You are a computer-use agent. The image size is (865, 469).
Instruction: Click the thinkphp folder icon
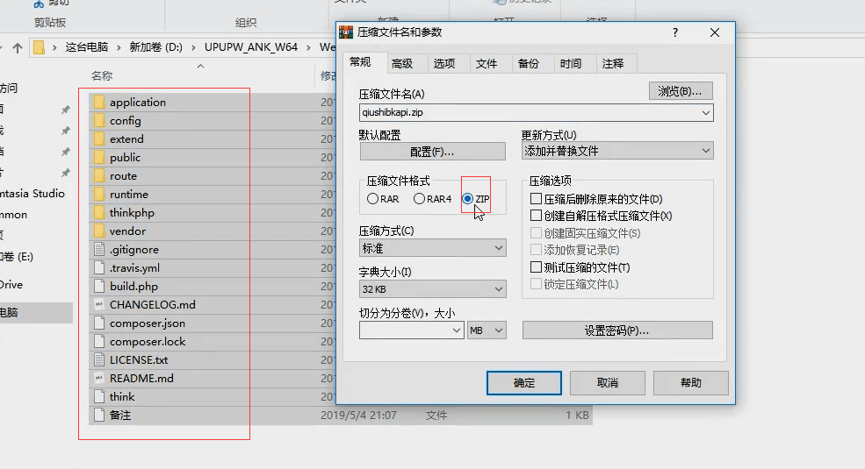[99, 212]
